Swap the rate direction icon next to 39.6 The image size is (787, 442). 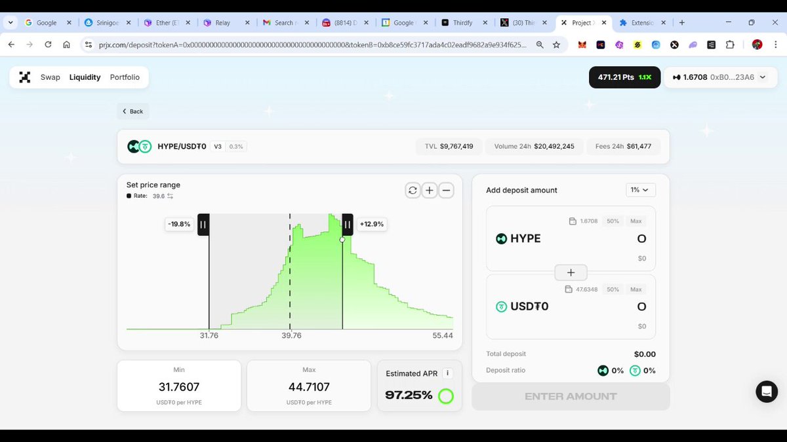171,196
